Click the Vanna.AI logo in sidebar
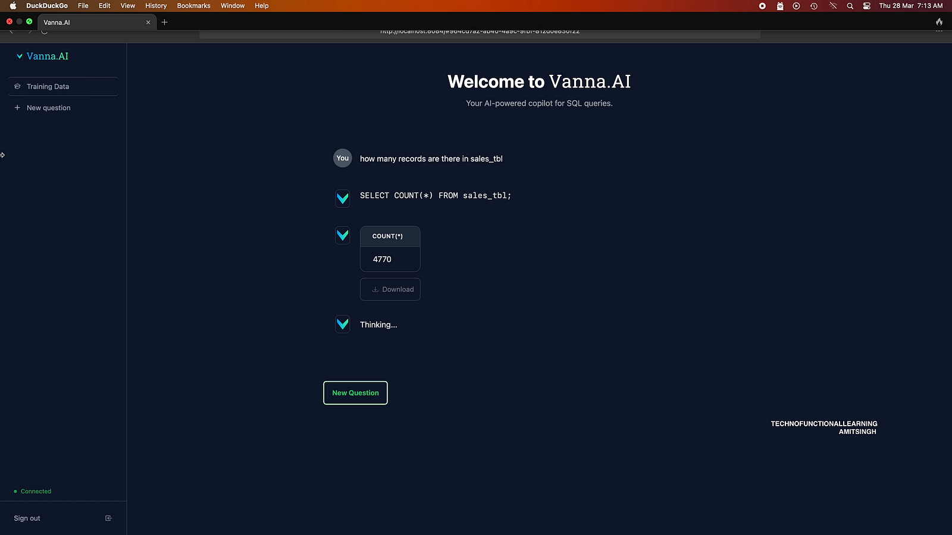Viewport: 952px width, 535px height. 42,56
